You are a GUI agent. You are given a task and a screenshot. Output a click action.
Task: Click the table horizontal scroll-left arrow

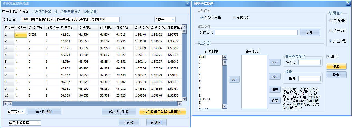tap(5, 104)
